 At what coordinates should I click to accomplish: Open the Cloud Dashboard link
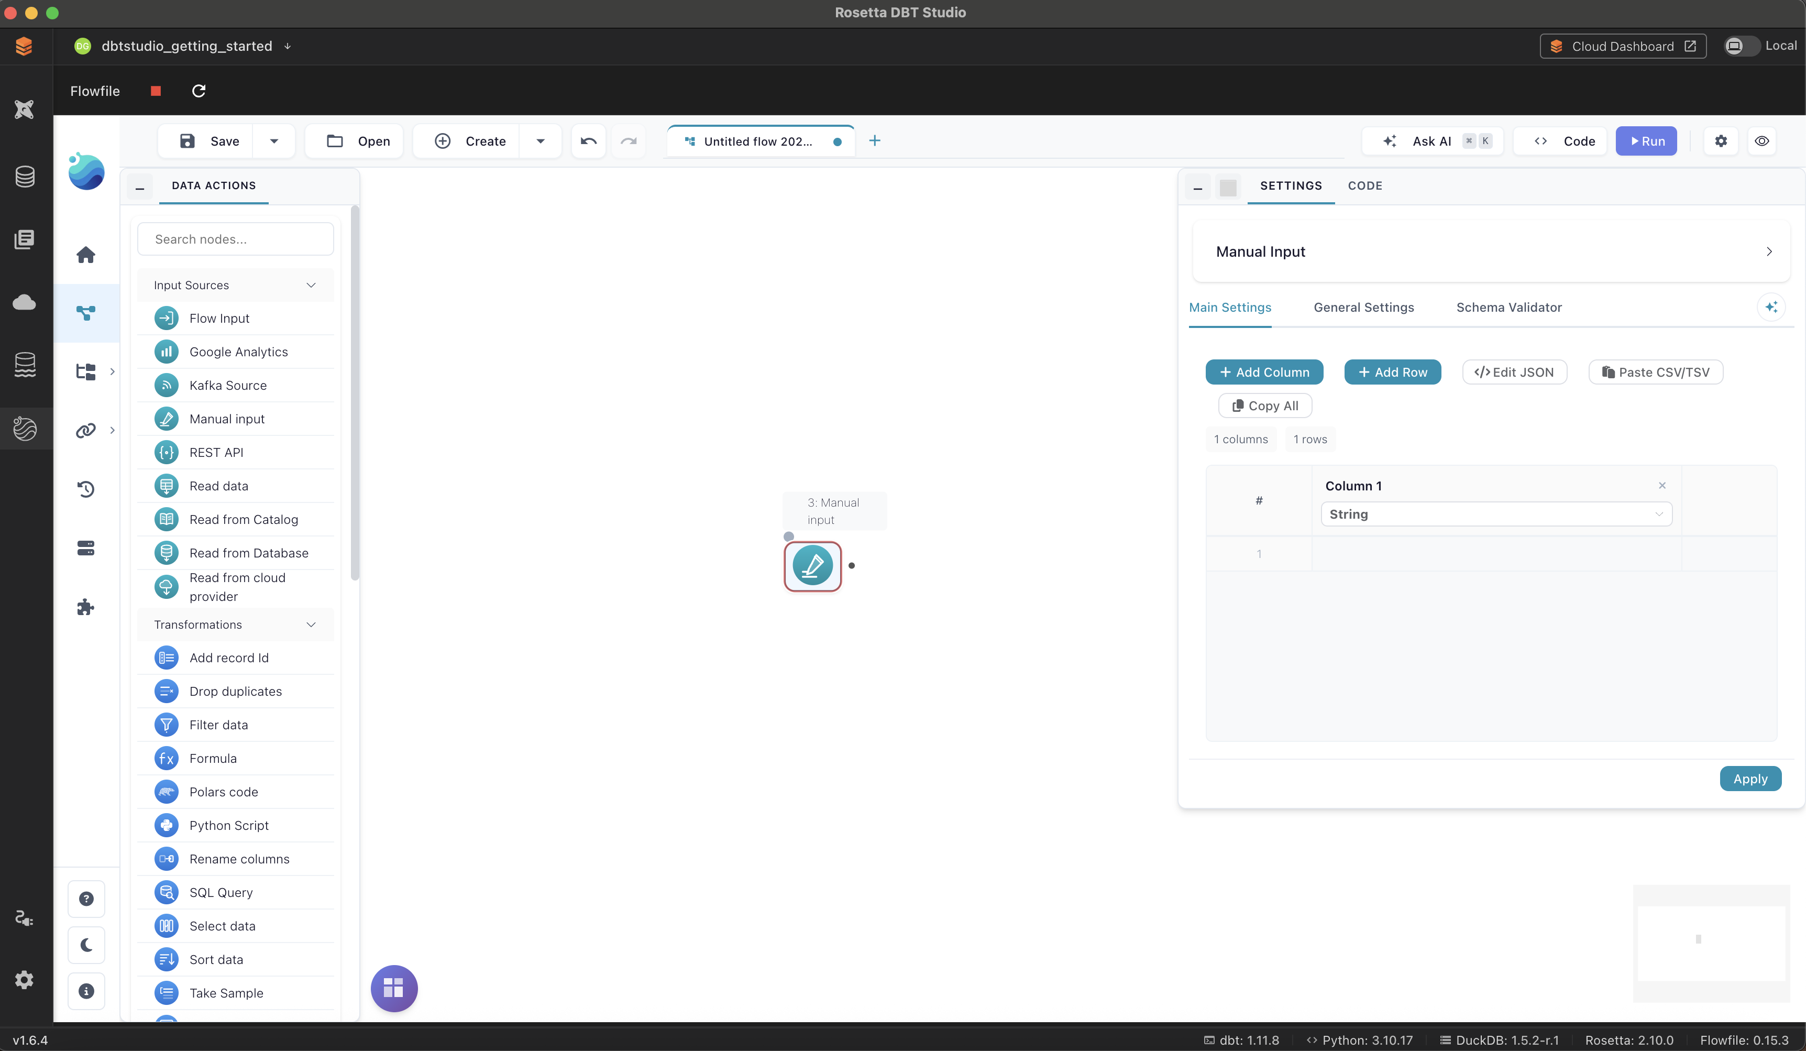click(x=1623, y=46)
